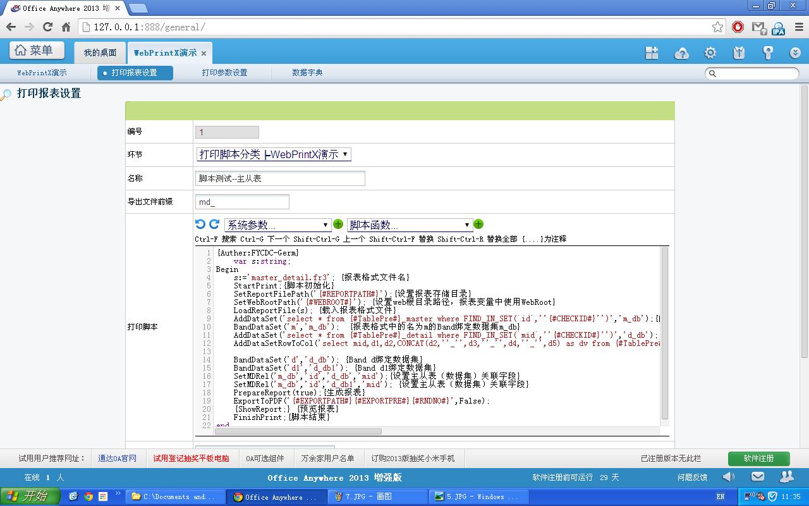Open the Windows 开始 start button

(x=30, y=497)
